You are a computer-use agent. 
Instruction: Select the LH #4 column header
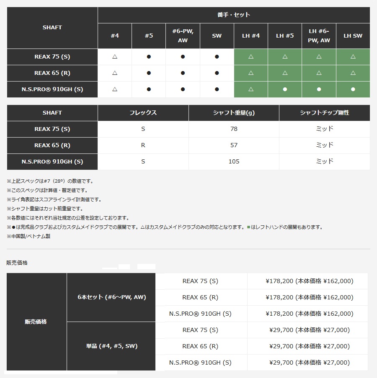pyautogui.click(x=251, y=36)
